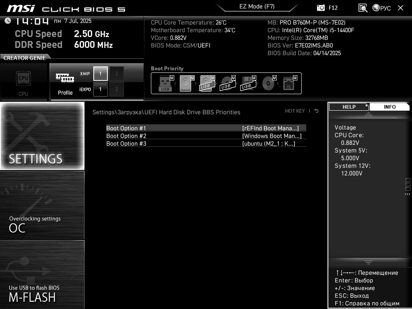412x309 pixels.
Task: Switch to the HELP tab
Action: (349, 107)
